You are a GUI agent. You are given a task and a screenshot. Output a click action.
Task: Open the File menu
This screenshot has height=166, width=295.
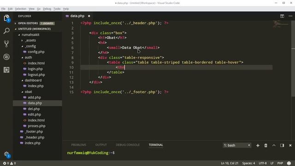pos(3,9)
